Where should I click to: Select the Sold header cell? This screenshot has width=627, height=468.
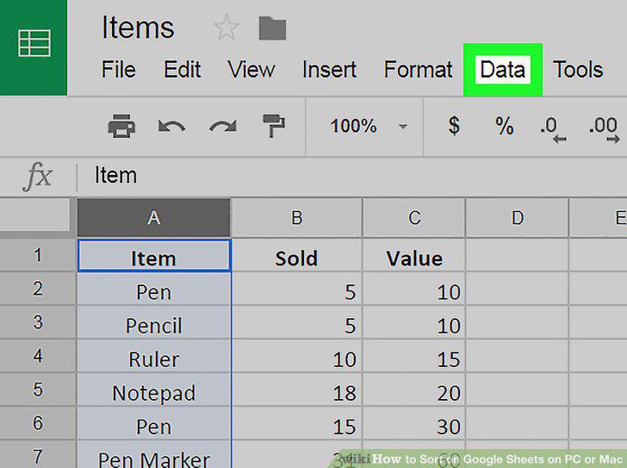[x=296, y=256]
